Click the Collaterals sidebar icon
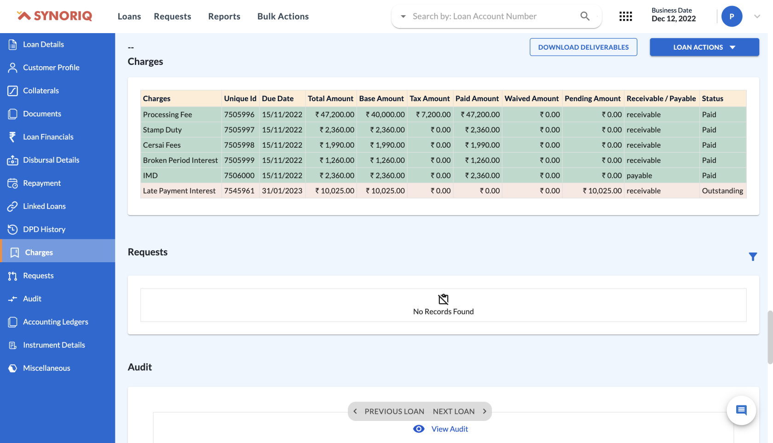Screen dimensions: 773x443 (13, 91)
